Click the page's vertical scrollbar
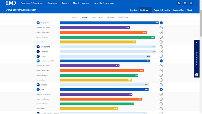The image size is (202, 114). click(x=201, y=24)
